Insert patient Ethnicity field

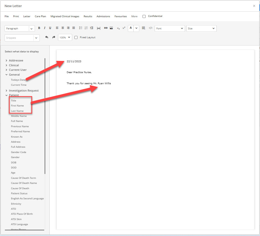coord(16,204)
